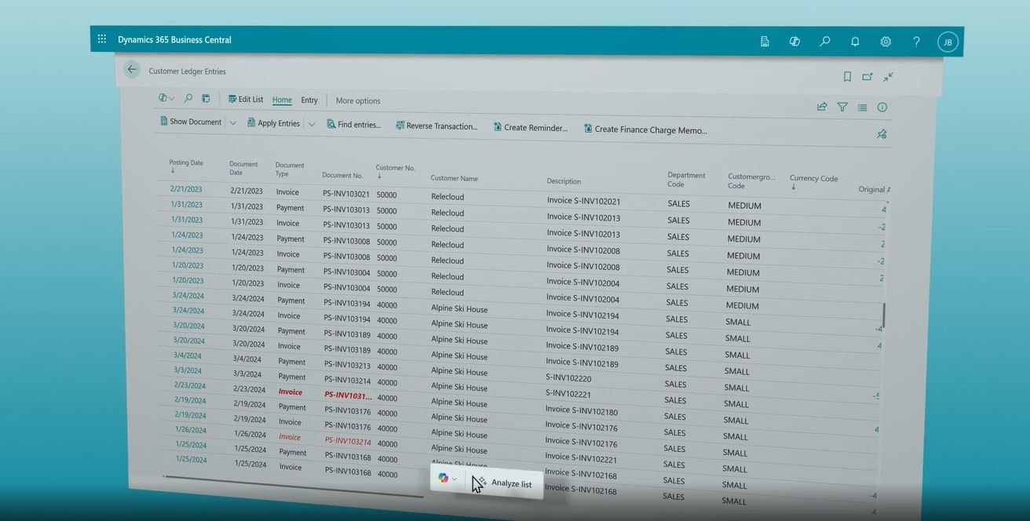Open Copilot from the top navigation bar
This screenshot has width=1030, height=521.
pos(793,40)
